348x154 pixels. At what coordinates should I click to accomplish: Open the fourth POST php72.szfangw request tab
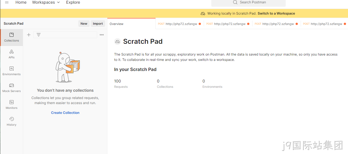point(324,24)
